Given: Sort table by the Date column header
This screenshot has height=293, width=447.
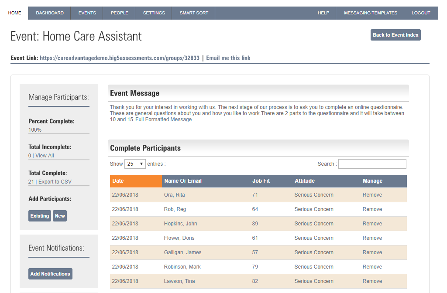Looking at the screenshot, I should (x=136, y=181).
